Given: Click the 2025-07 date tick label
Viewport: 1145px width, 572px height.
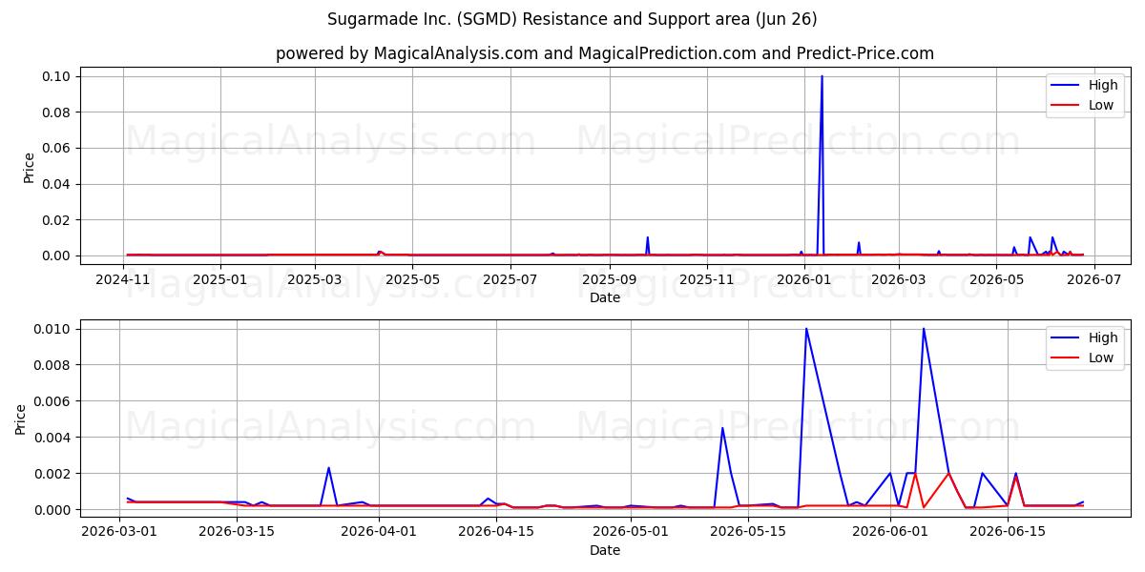Looking at the screenshot, I should point(509,279).
